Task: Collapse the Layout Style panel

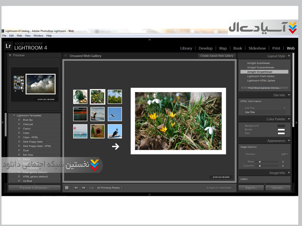Action: [289, 56]
